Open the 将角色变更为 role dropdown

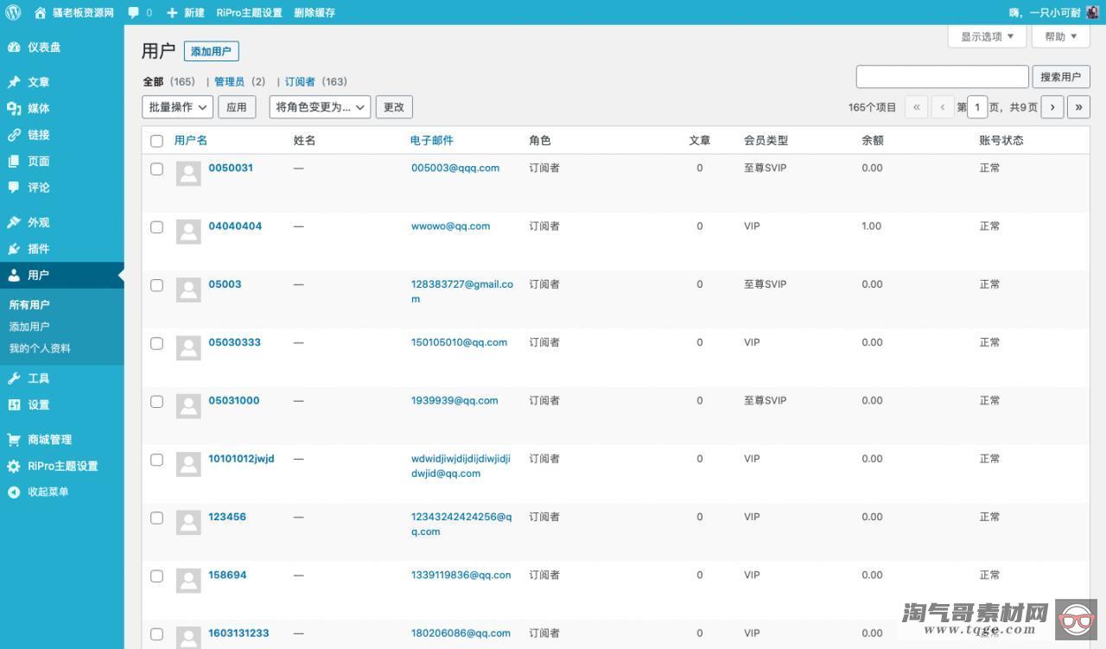coord(320,106)
